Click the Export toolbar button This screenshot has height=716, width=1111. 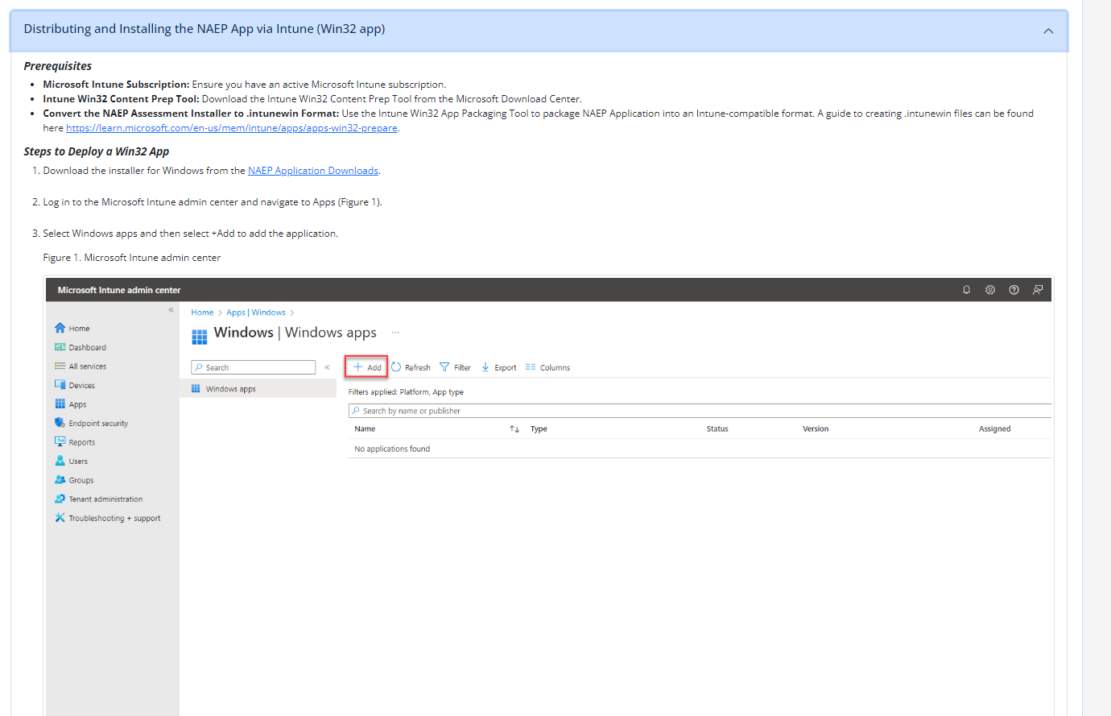[499, 367]
